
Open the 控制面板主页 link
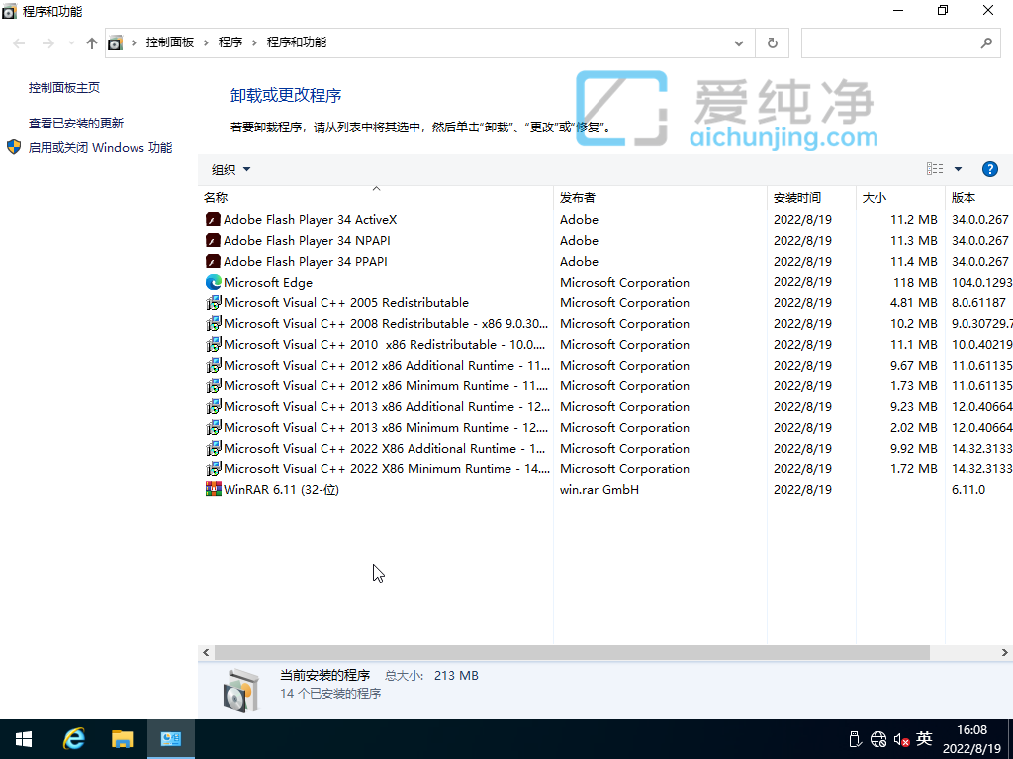coord(64,88)
